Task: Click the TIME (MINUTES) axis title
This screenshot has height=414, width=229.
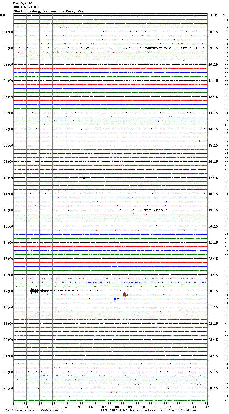Action: pyautogui.click(x=114, y=410)
